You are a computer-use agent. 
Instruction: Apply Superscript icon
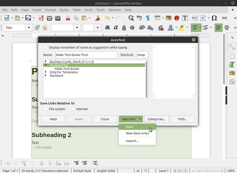pos(142,28)
